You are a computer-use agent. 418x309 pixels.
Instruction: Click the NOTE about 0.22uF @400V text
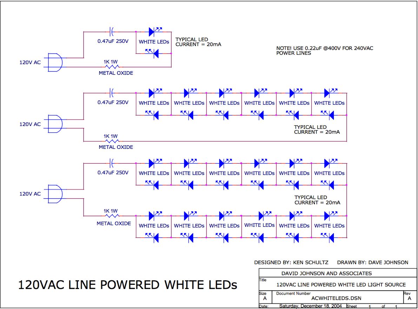[x=325, y=51]
